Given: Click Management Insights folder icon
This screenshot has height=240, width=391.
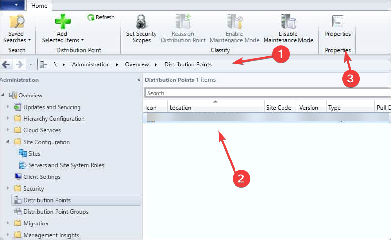Looking at the screenshot, I should [18, 235].
